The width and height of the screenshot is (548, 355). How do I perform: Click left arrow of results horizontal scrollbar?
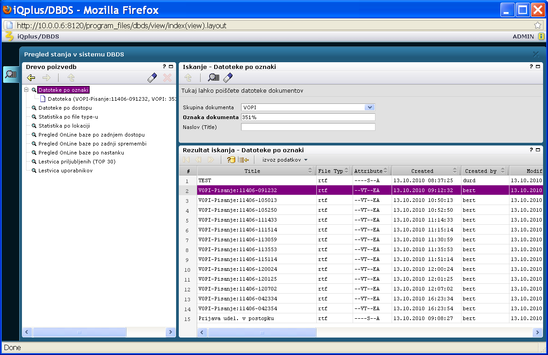click(203, 333)
